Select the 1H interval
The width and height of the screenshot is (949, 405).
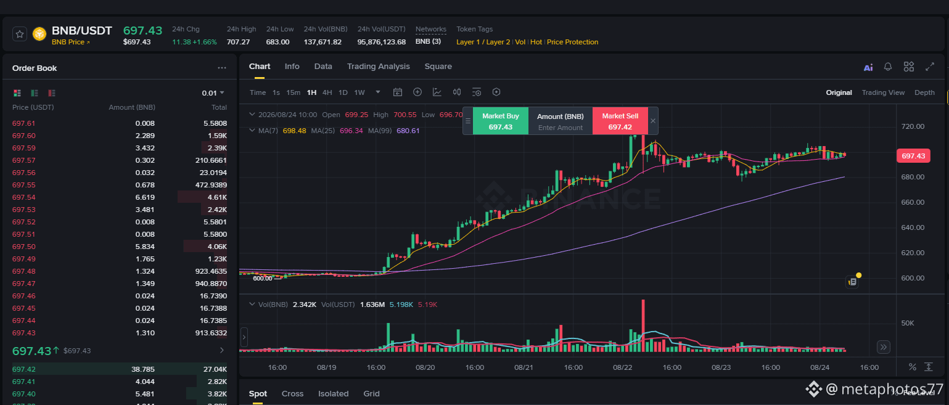point(311,92)
